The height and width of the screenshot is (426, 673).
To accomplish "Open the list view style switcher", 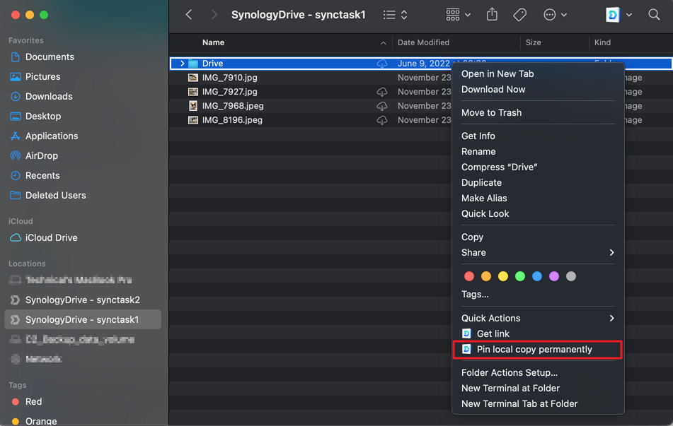I will (x=395, y=15).
